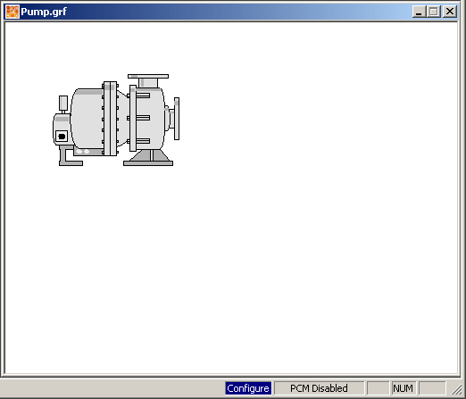The height and width of the screenshot is (399, 466).
Task: Click the pump's top discharge flange
Action: (x=148, y=76)
